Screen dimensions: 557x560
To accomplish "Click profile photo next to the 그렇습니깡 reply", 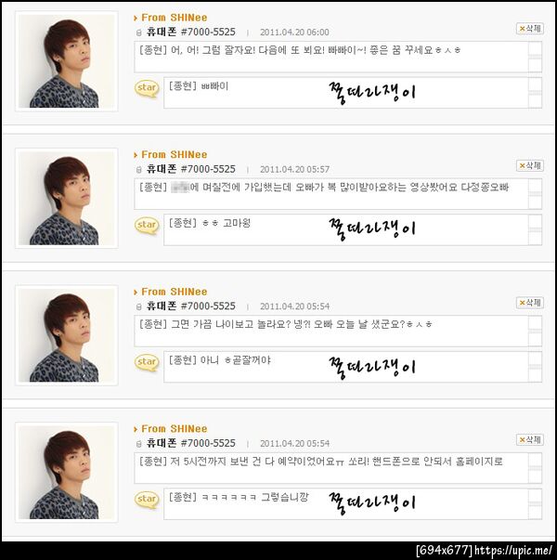I will point(67,473).
